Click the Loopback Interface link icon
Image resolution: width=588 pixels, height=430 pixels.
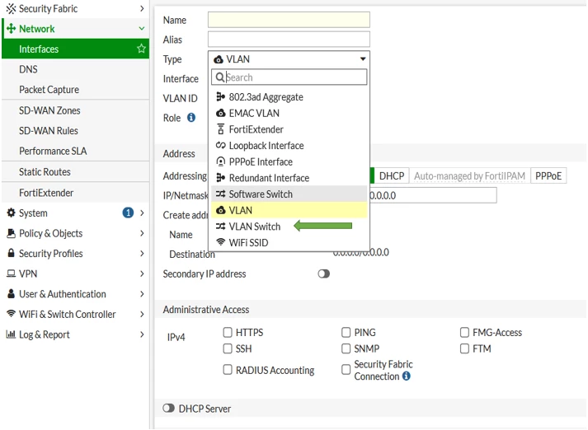pyautogui.click(x=220, y=145)
